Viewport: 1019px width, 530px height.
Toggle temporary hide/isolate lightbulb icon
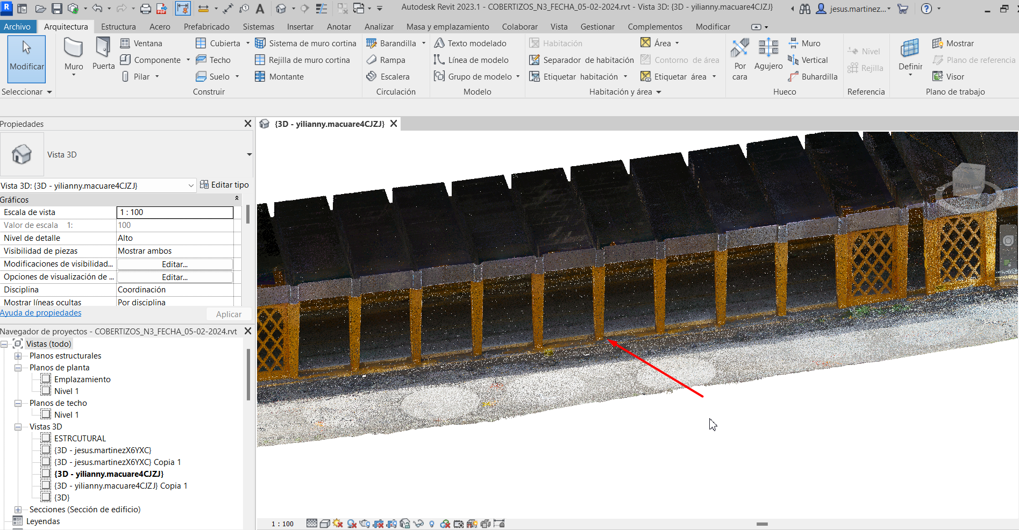[x=432, y=524]
